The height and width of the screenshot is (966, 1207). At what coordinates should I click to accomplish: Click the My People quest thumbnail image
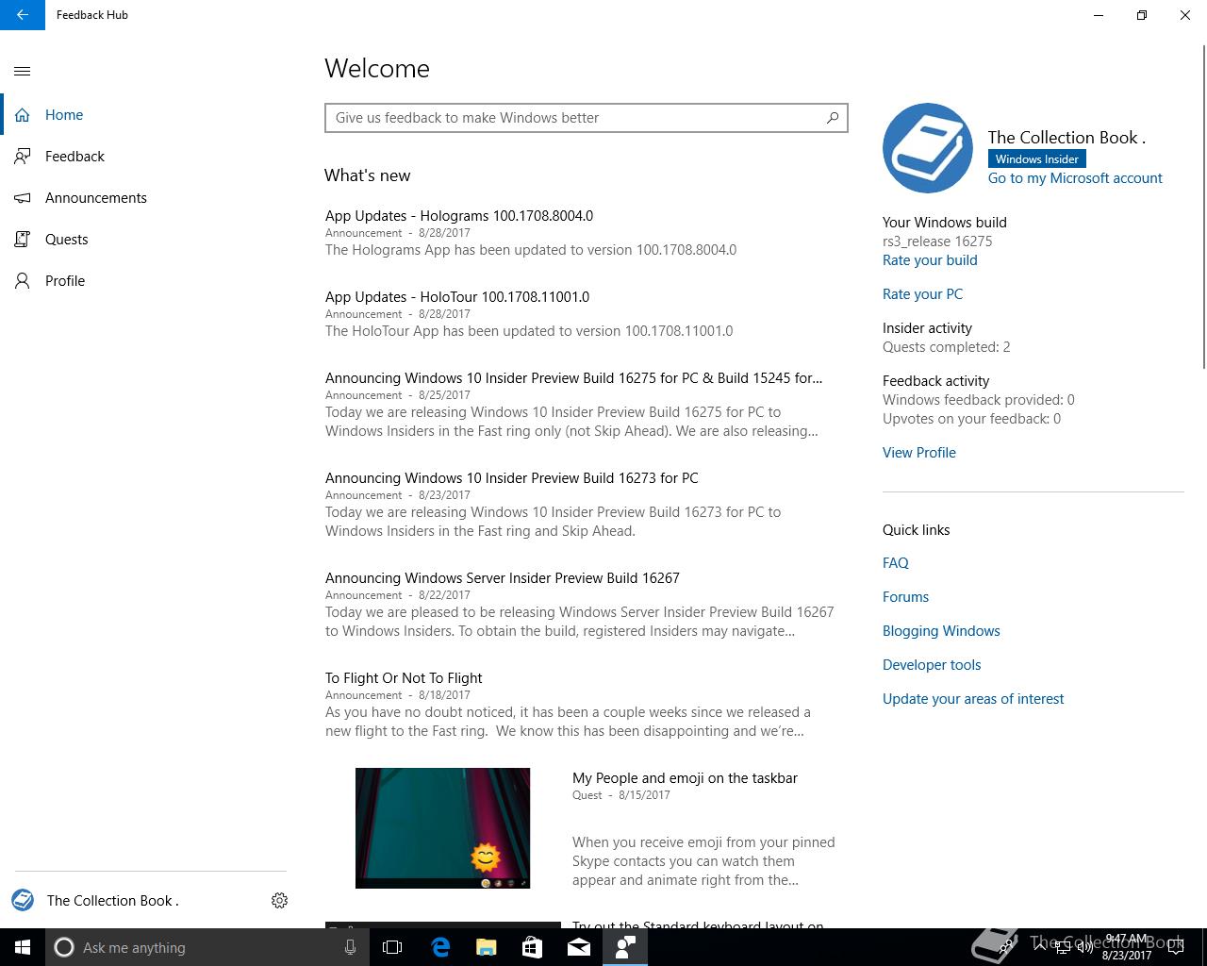442,828
